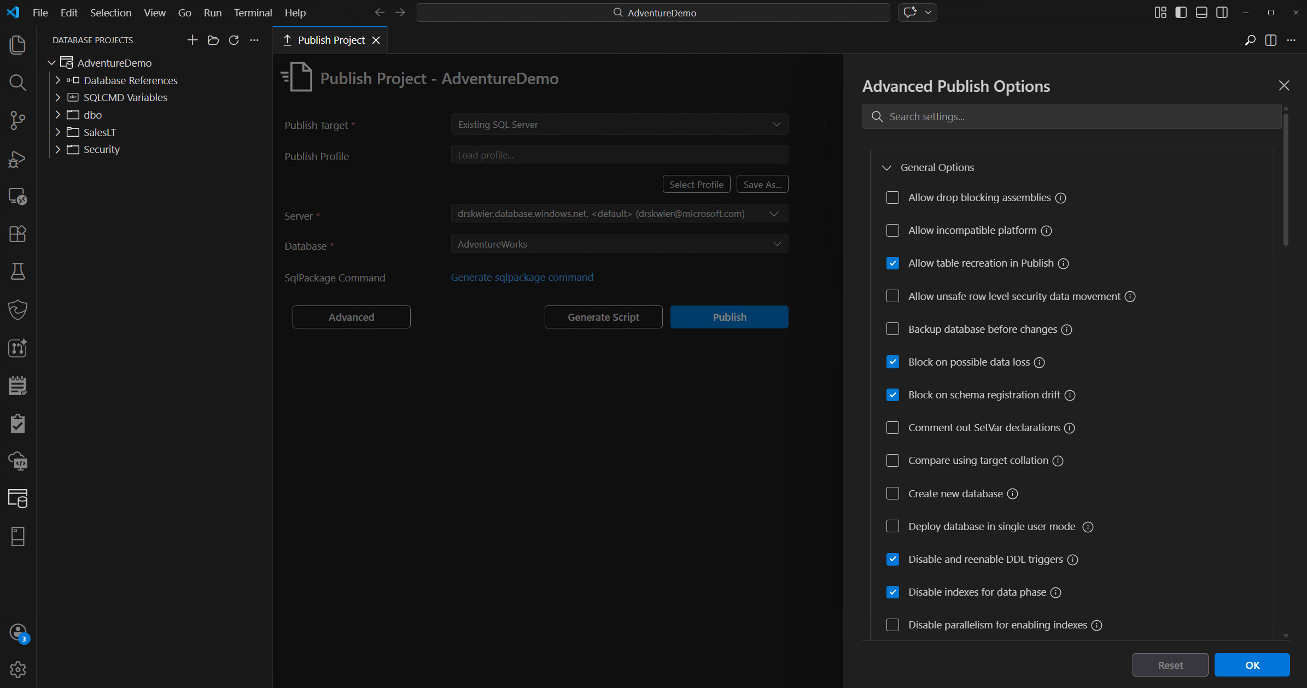The width and height of the screenshot is (1307, 688).
Task: Open the Publish Target dropdown
Action: point(620,125)
